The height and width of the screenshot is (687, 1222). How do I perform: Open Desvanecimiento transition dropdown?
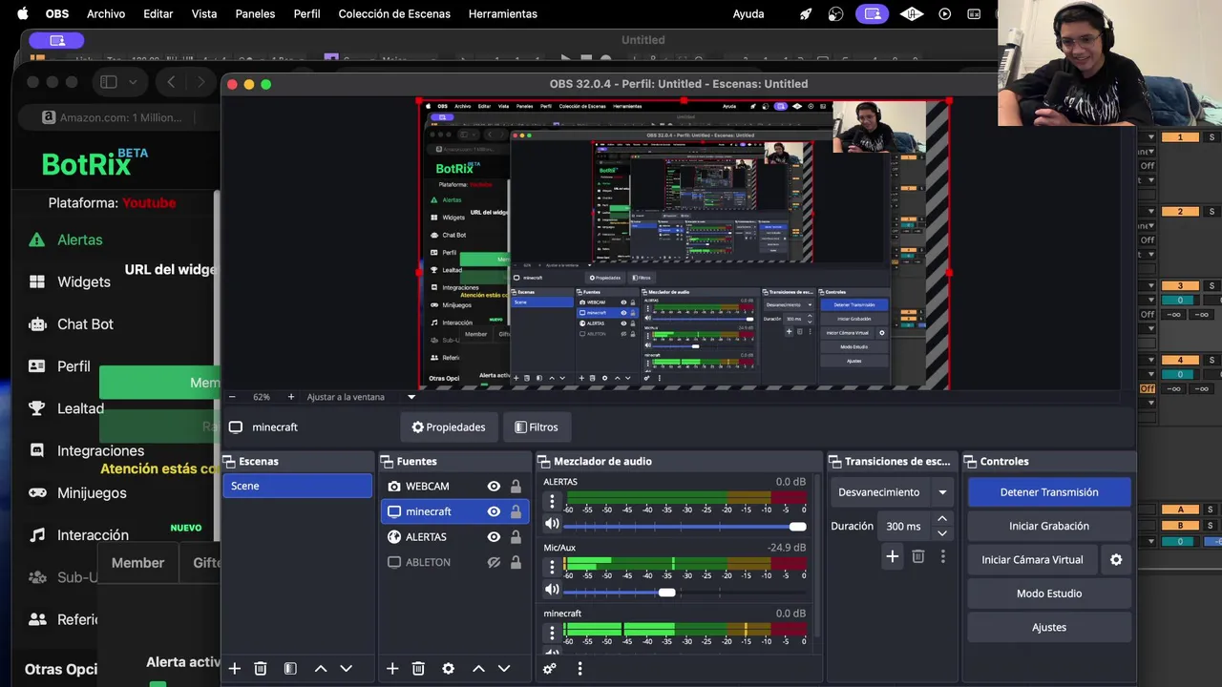(x=893, y=492)
